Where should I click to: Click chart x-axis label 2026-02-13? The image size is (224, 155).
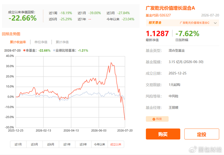coord(43,130)
